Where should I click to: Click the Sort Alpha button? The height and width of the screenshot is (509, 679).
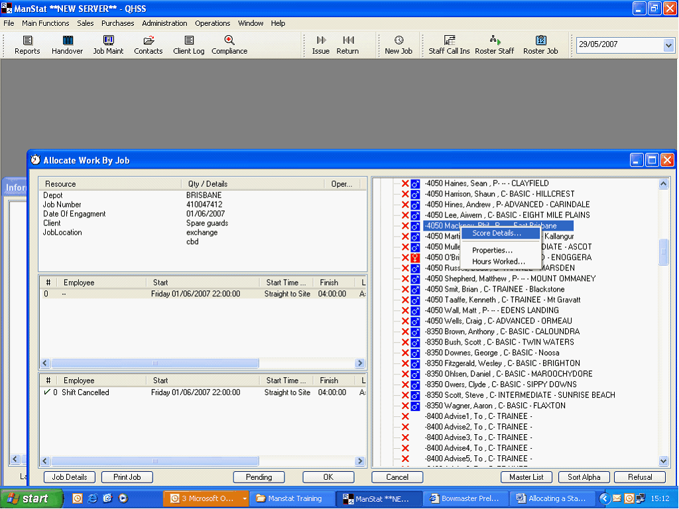click(x=584, y=477)
